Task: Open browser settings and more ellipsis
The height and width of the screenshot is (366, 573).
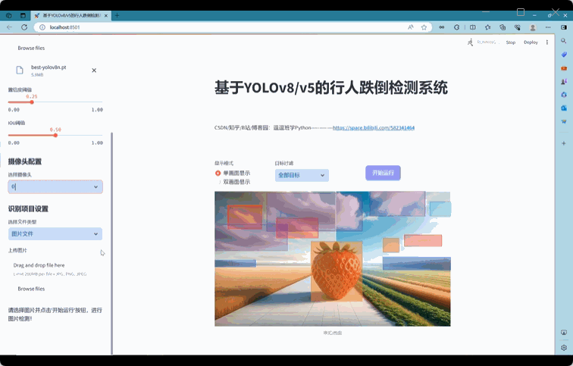Action: point(548,27)
